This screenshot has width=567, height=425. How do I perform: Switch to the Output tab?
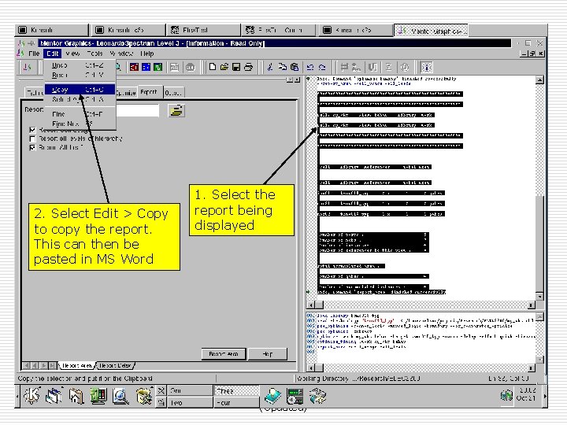[173, 93]
